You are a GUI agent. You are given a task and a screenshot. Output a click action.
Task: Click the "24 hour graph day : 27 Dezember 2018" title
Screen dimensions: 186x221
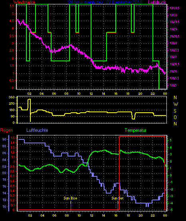click(105, 2)
